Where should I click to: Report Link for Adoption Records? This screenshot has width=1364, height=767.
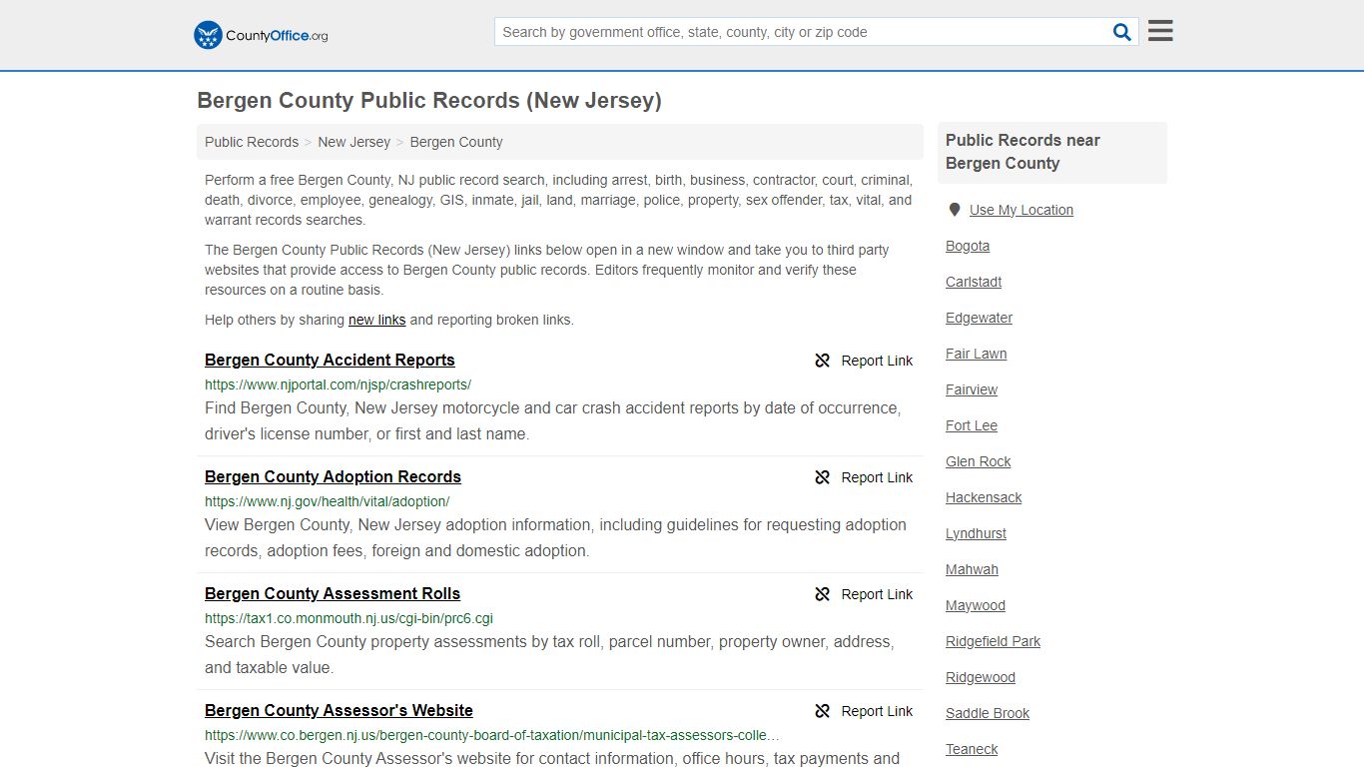pyautogui.click(x=877, y=477)
